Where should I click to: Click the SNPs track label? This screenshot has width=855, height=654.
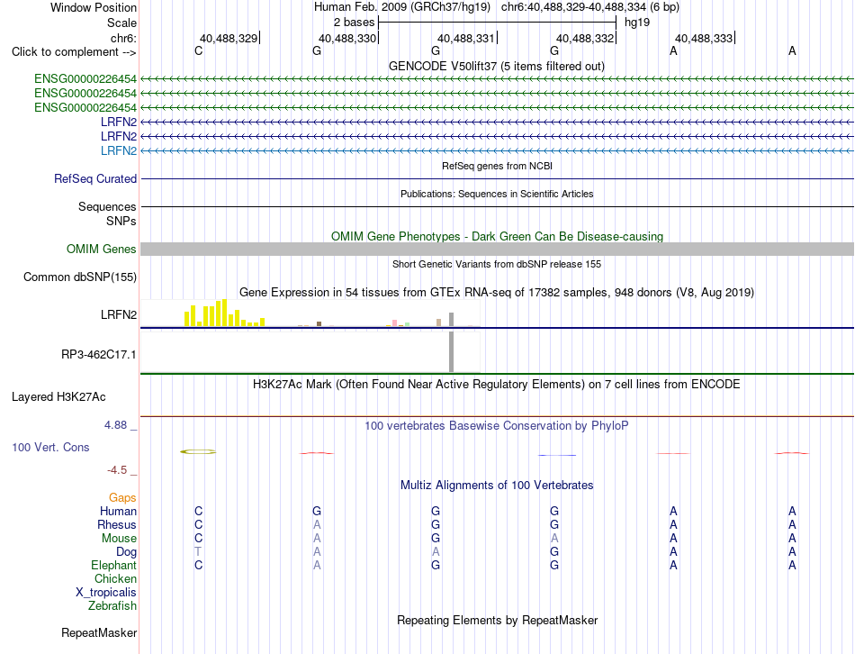[121, 221]
